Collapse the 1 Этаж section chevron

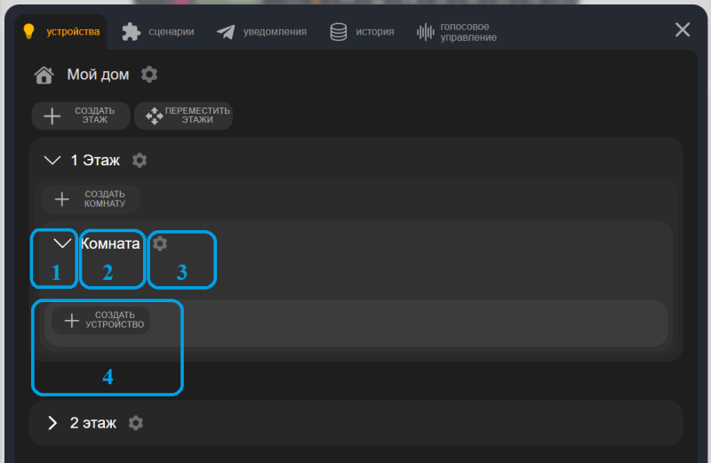pos(52,160)
